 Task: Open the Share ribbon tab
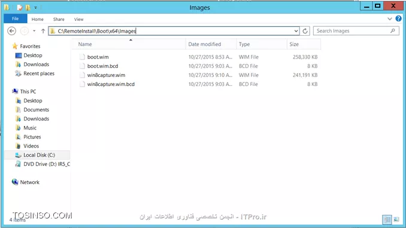[x=59, y=19]
